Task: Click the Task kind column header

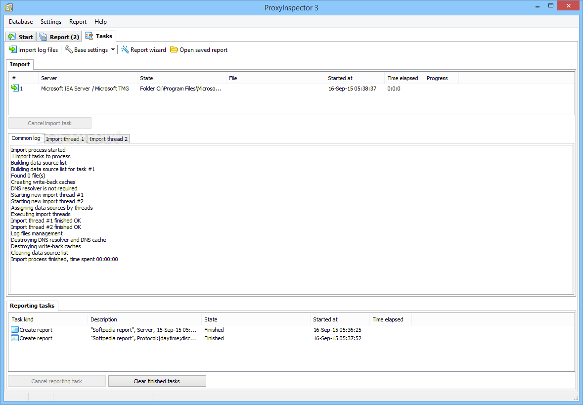Action: pos(48,319)
